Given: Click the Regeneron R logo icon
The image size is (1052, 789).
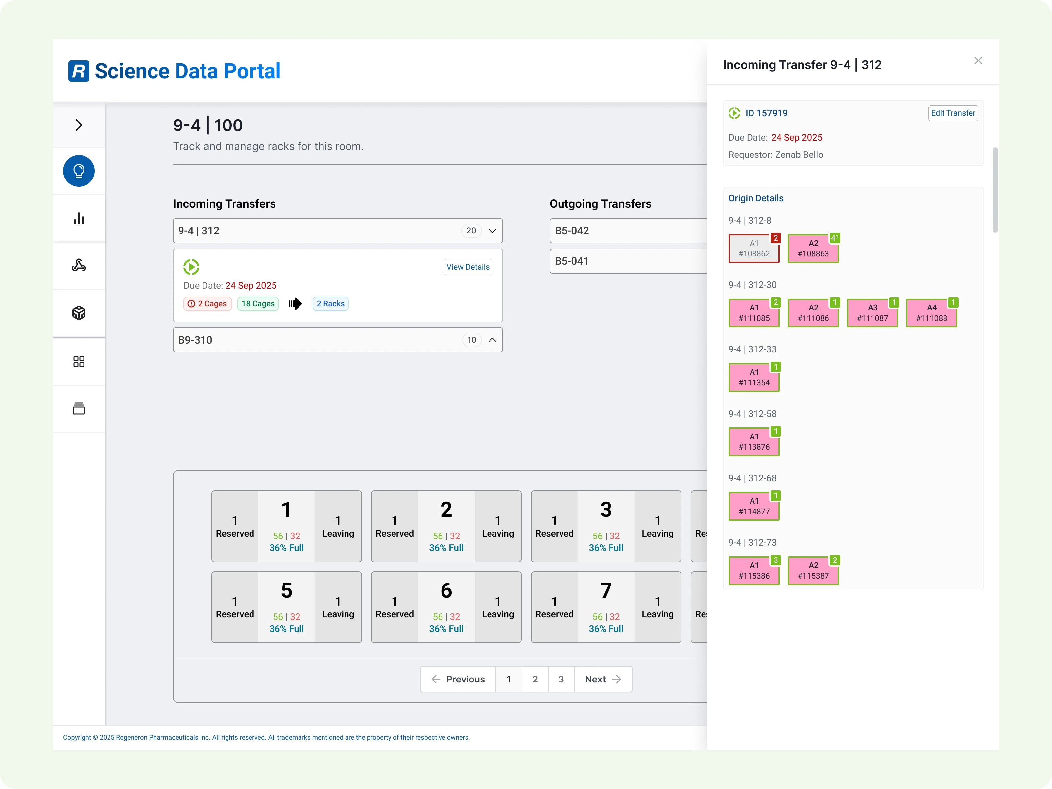Looking at the screenshot, I should click(79, 71).
